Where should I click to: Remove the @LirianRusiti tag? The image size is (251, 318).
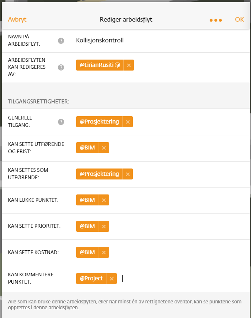[129, 65]
